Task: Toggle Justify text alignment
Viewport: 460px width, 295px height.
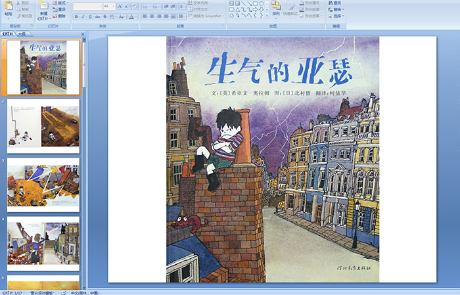Action: point(166,16)
